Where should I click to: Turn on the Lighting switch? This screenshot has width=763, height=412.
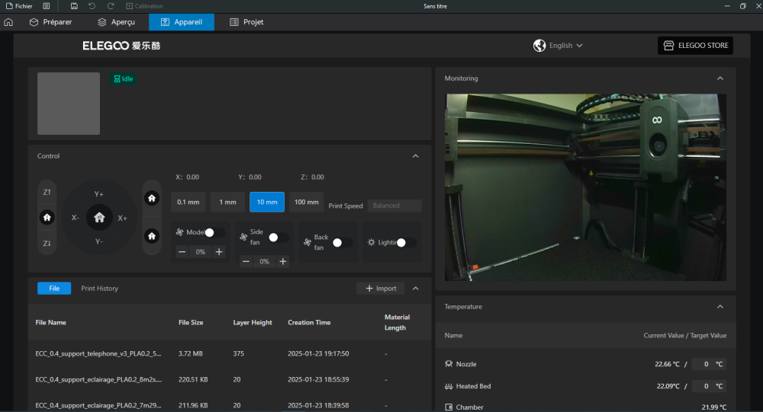point(405,242)
